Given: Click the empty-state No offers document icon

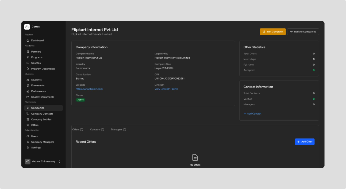Looking at the screenshot, I should pos(195,158).
